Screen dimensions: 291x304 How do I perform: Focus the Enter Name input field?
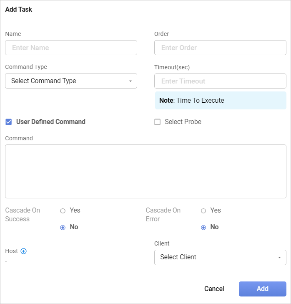point(71,48)
